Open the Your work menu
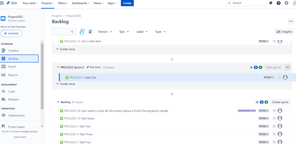 pos(30,3)
